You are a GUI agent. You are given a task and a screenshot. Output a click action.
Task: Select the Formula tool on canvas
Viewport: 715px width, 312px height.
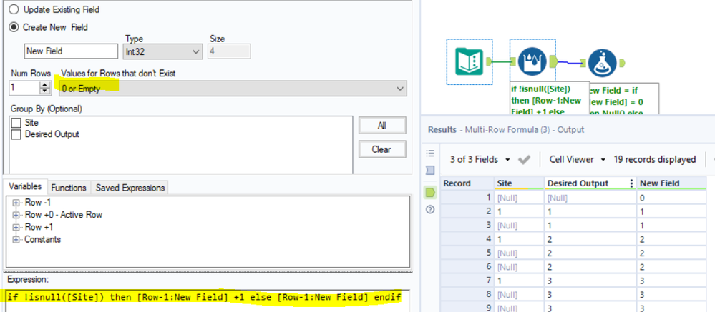point(602,63)
